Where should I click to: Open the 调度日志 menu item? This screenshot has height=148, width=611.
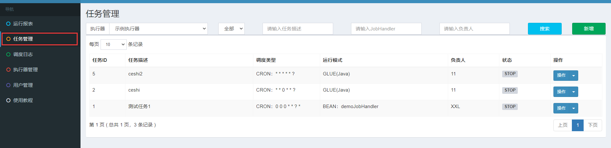23,55
